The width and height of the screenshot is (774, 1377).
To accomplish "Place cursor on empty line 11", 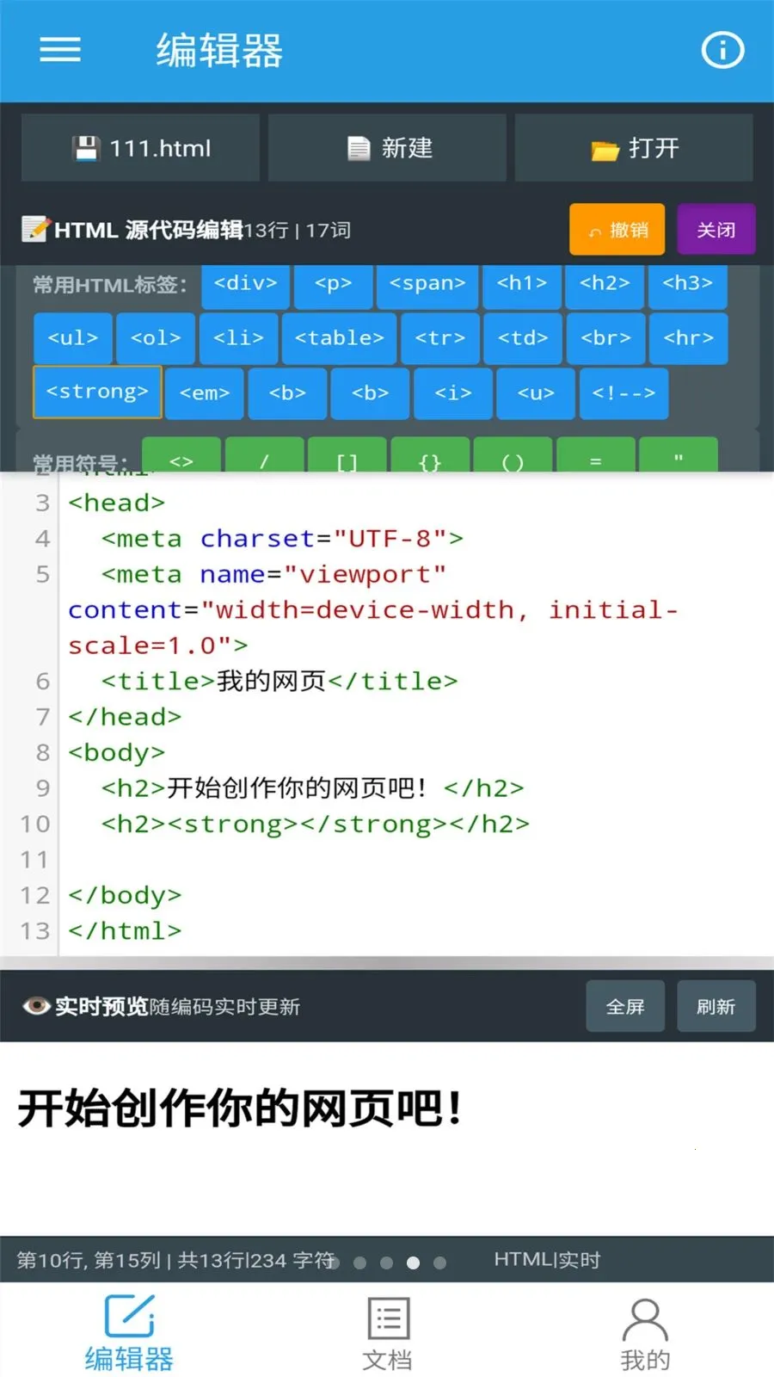I will click(344, 860).
